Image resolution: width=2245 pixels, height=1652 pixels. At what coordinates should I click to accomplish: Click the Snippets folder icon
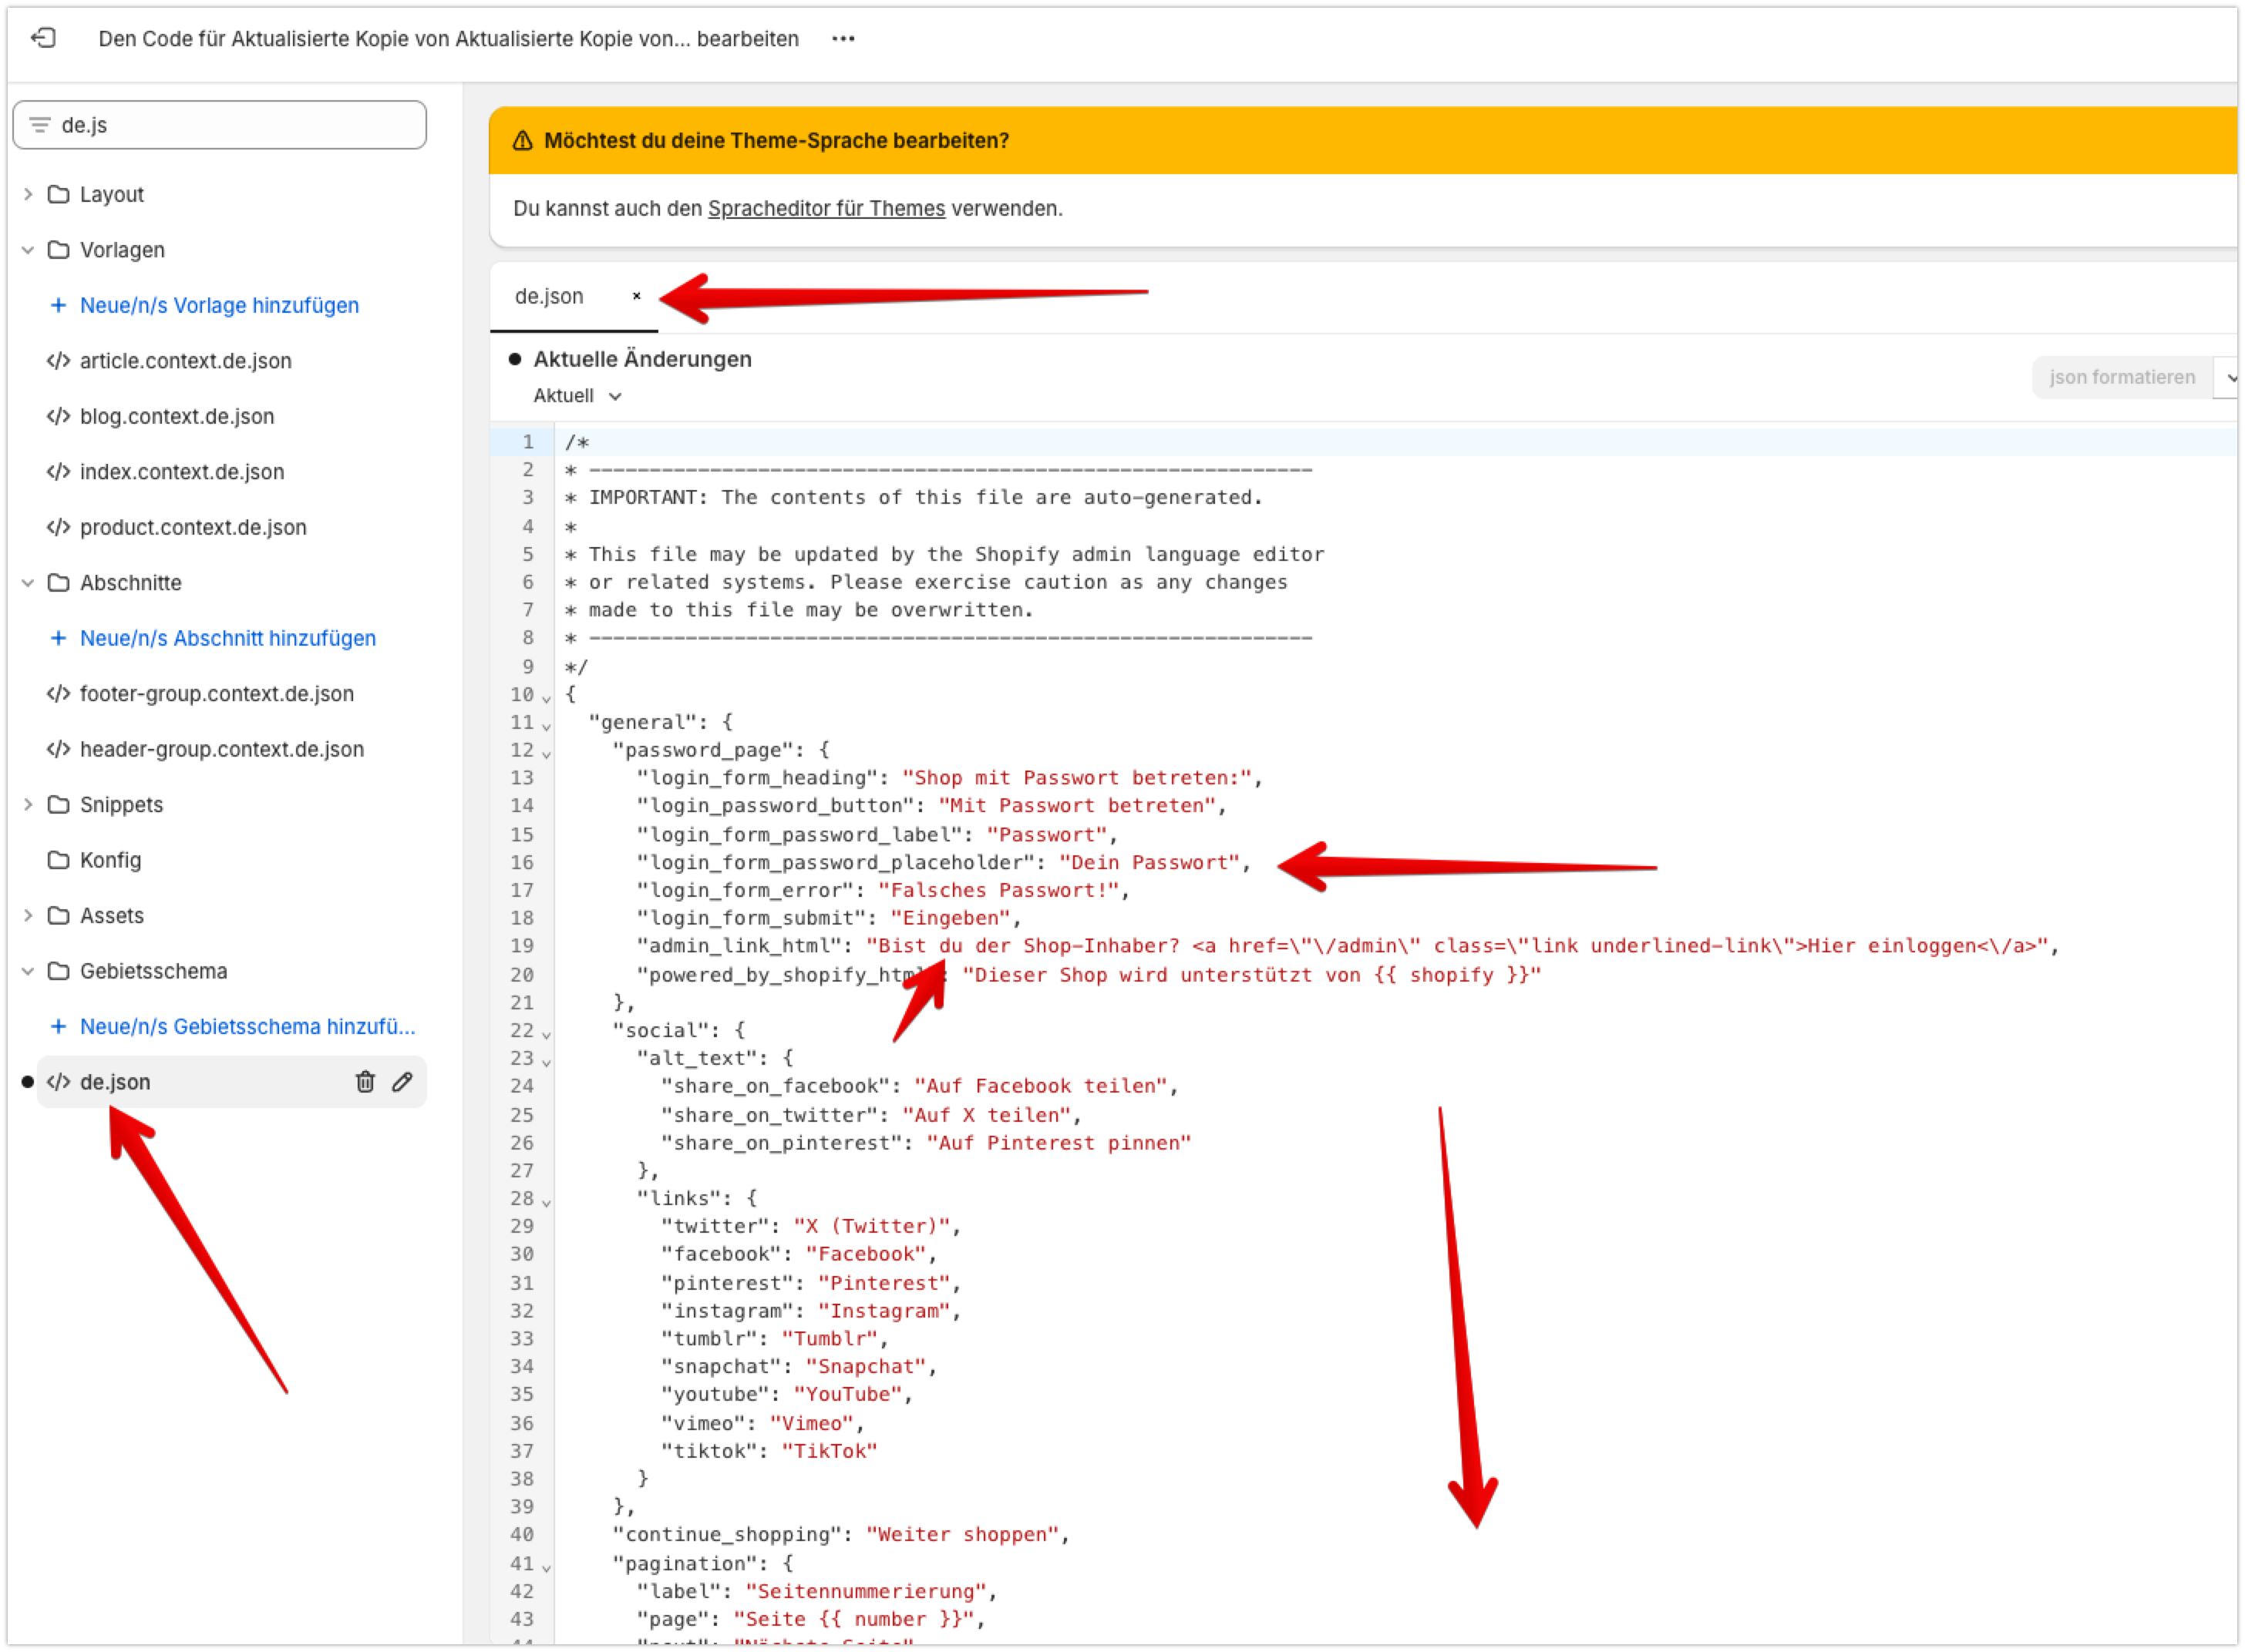click(x=59, y=804)
